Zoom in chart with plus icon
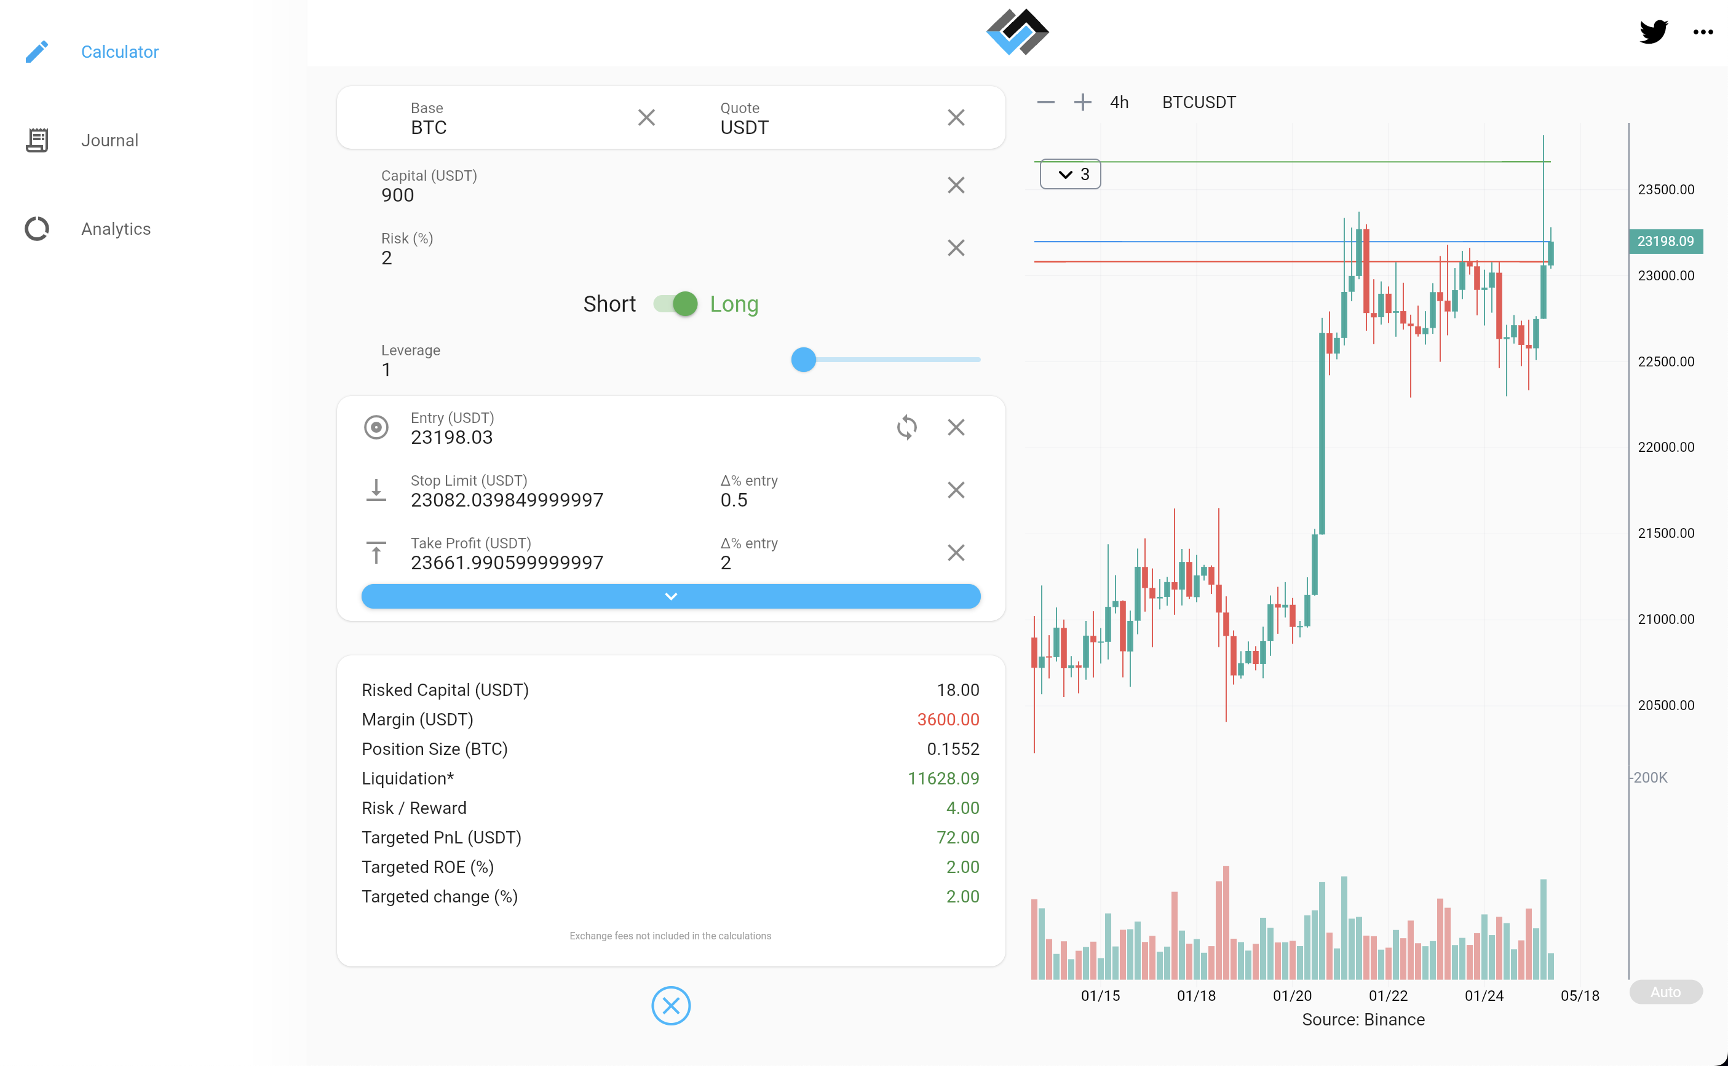Image resolution: width=1728 pixels, height=1066 pixels. pos(1082,102)
